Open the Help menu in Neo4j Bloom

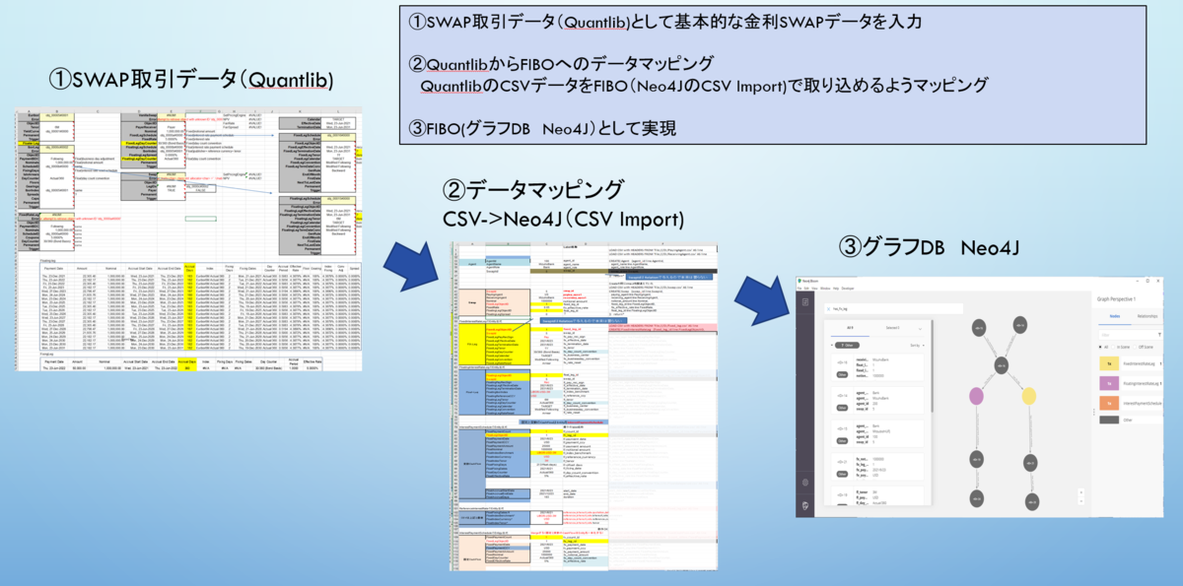point(836,289)
